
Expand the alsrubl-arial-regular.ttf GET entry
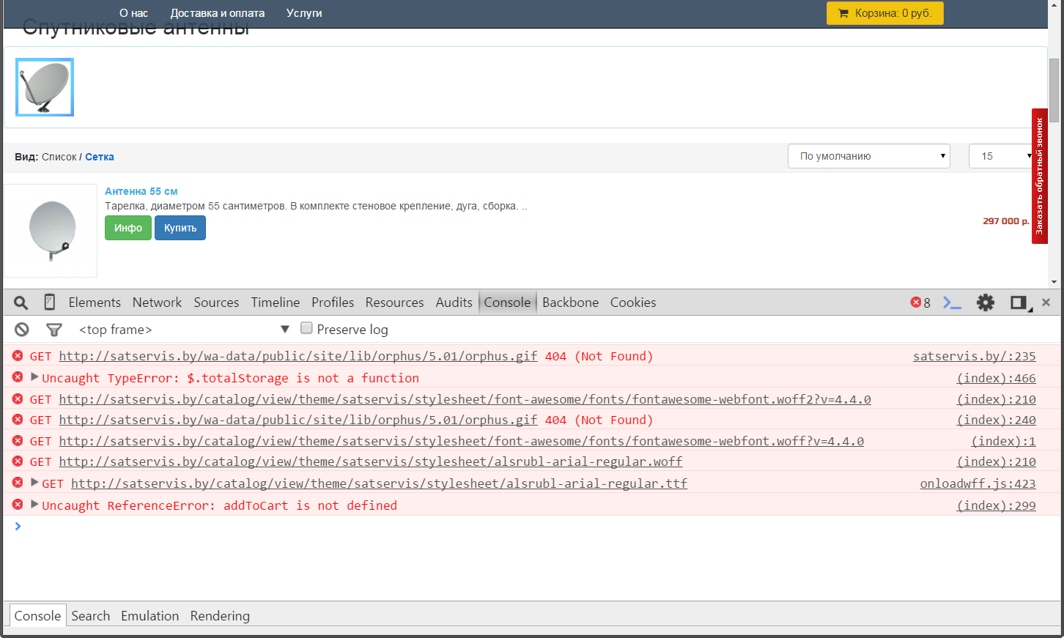click(x=34, y=483)
